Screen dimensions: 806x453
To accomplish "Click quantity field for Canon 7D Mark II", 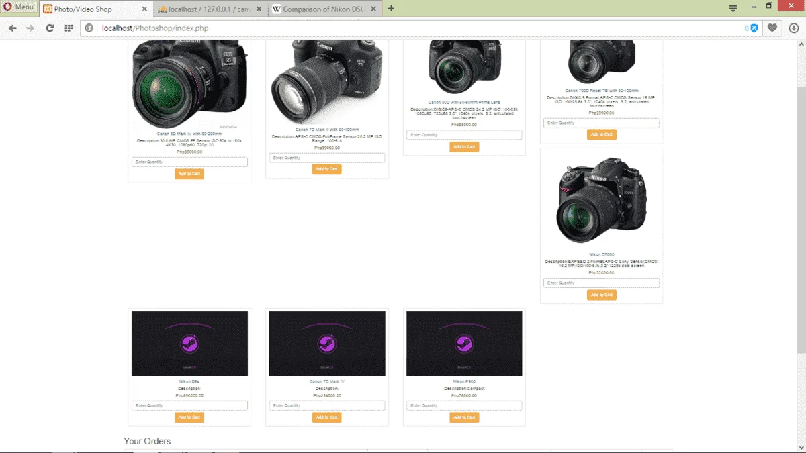I will (x=326, y=158).
